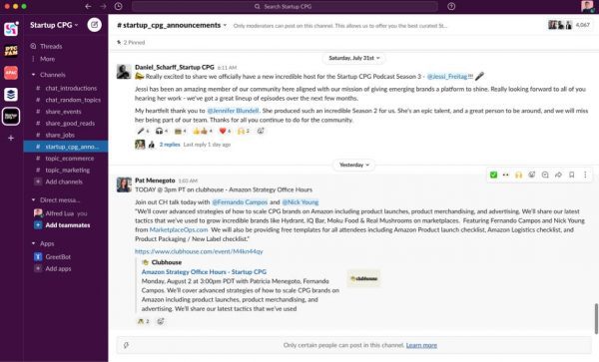
Task: Open the topic_ecommerce channel
Action: click(x=70, y=159)
